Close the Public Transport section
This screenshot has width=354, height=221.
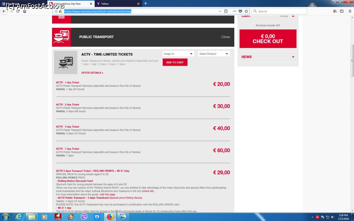[226, 37]
